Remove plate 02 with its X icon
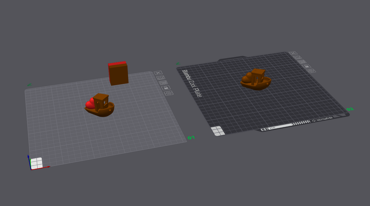 point(293,53)
